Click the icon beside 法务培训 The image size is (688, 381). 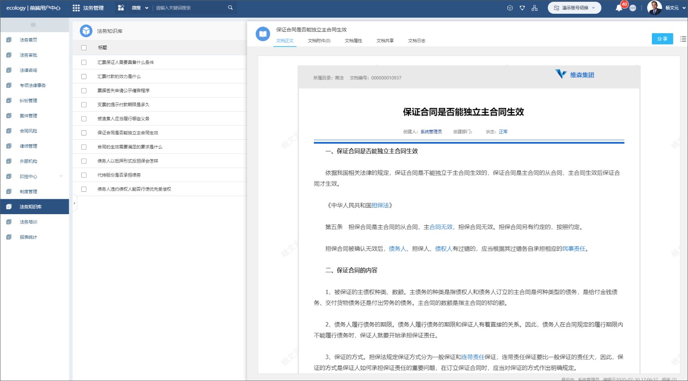click(9, 222)
